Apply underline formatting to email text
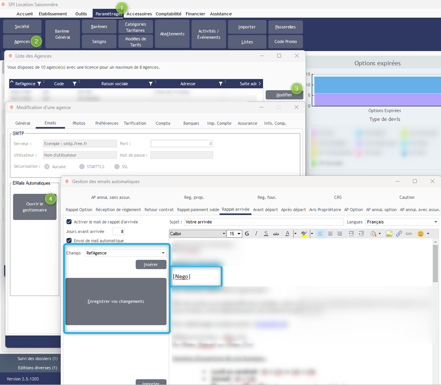The height and width of the screenshot is (385, 441). (x=266, y=234)
